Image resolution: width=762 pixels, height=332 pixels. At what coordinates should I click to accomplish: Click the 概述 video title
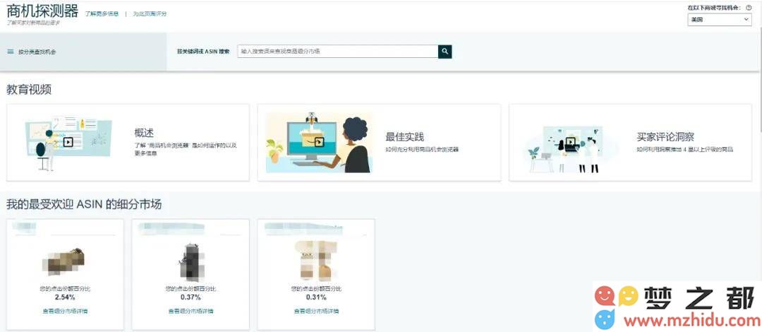[x=145, y=133]
